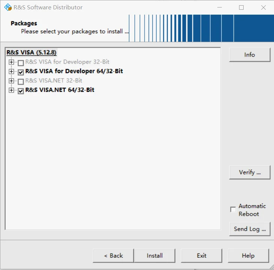
Task: Select the R&S VISA for Developer 64/32-Bit label
Action: pyautogui.click(x=74, y=71)
